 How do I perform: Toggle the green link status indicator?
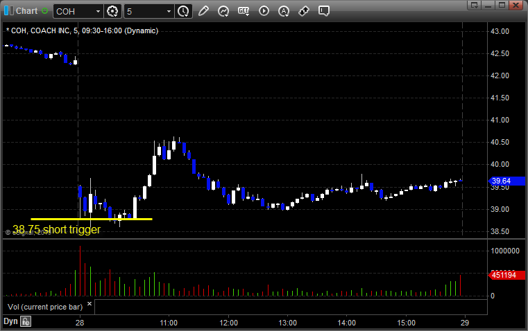point(45,11)
